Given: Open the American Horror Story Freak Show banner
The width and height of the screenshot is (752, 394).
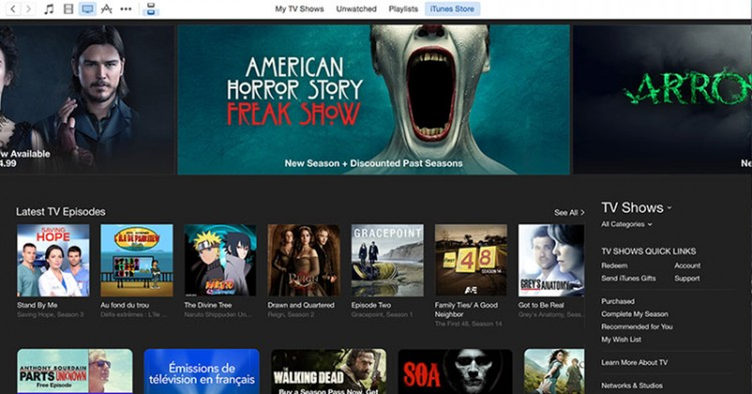Looking at the screenshot, I should [x=373, y=99].
